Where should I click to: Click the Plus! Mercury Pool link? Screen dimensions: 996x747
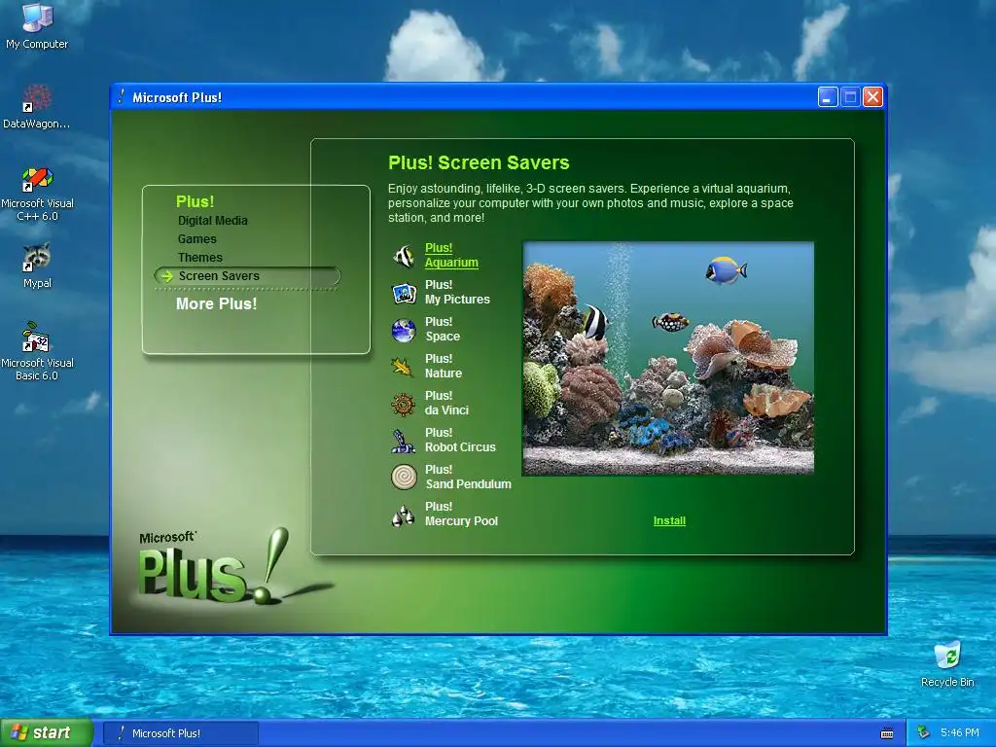tap(461, 514)
